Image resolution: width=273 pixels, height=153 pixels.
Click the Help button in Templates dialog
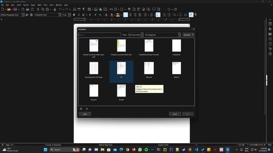[85, 114]
